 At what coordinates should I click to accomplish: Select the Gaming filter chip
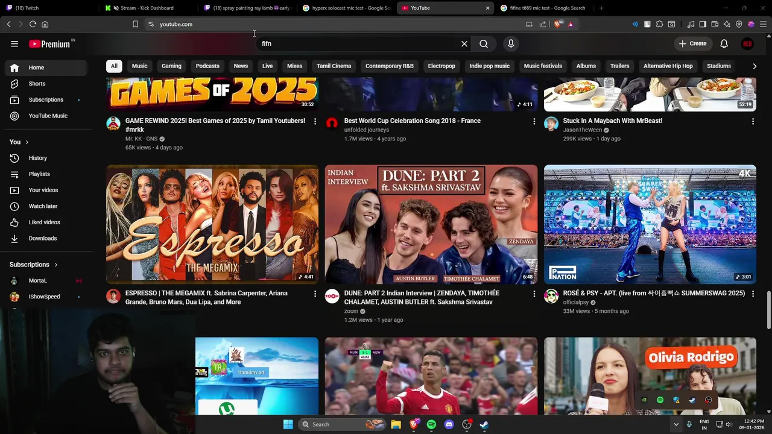[x=171, y=66]
